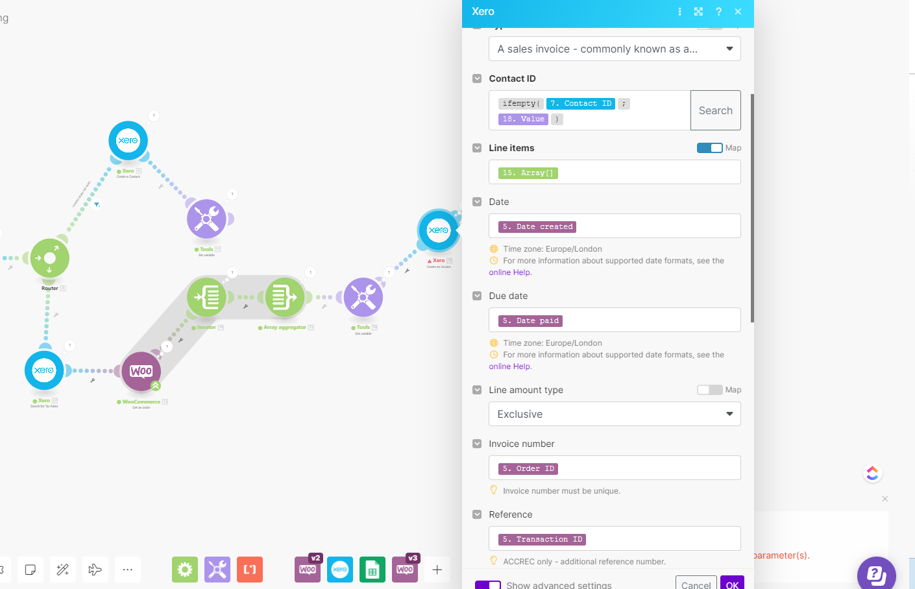Select the Xero Create a Contact module
The width and height of the screenshot is (915, 589).
(x=128, y=141)
